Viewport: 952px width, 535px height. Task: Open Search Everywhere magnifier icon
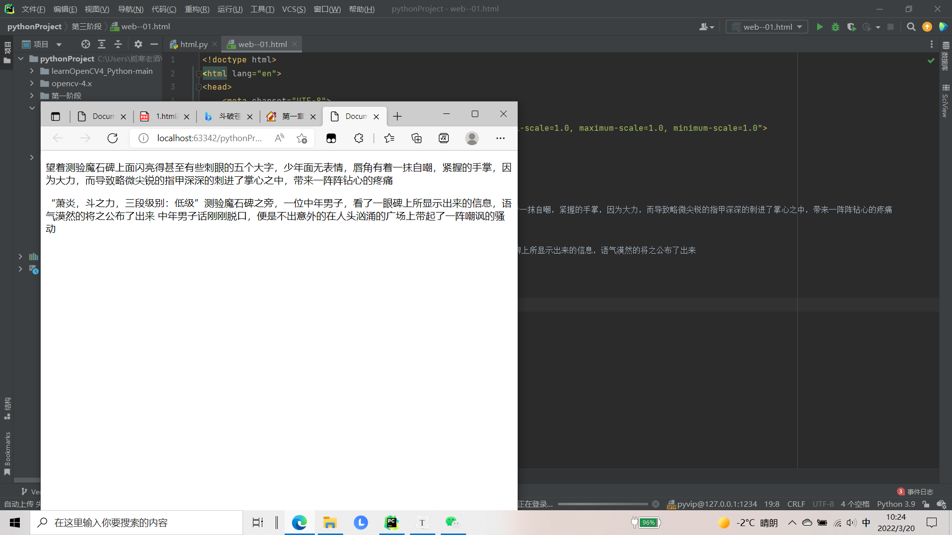[911, 27]
